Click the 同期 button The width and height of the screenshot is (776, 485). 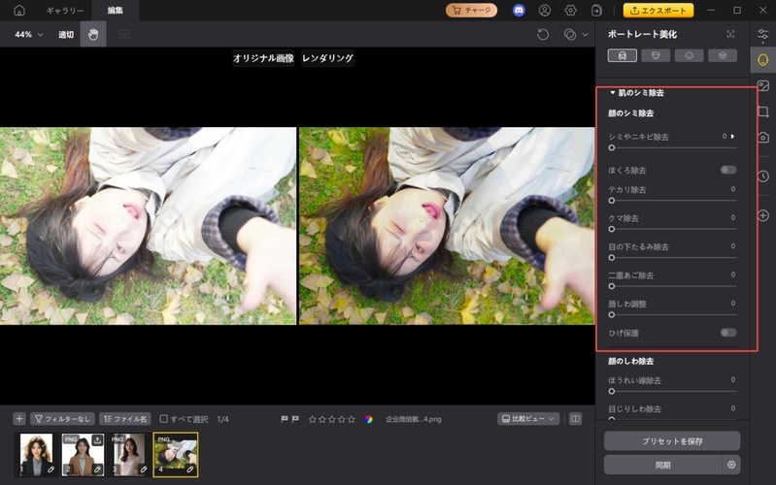tap(662, 465)
